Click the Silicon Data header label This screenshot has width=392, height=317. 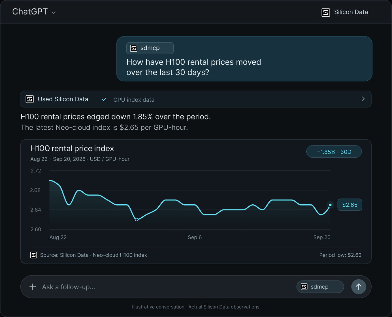[351, 12]
